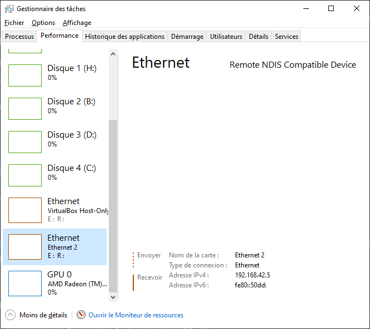Open the Options menu
The image size is (370, 329).
click(x=43, y=23)
